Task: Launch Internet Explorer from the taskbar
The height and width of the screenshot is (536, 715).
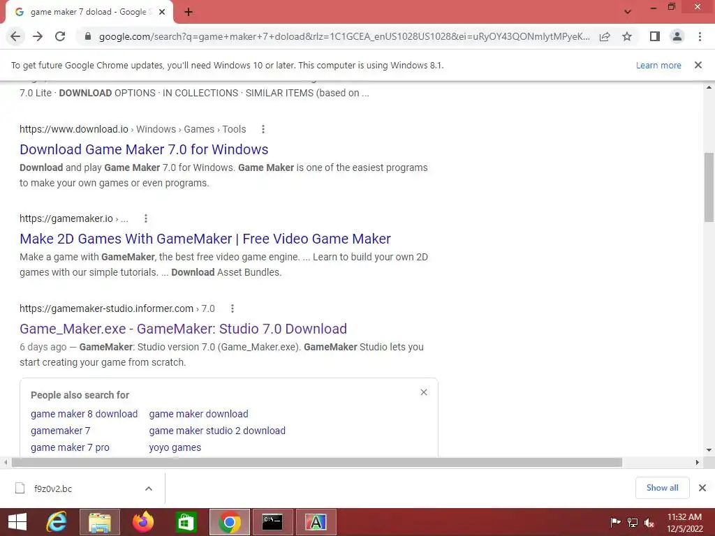Action: (x=57, y=522)
